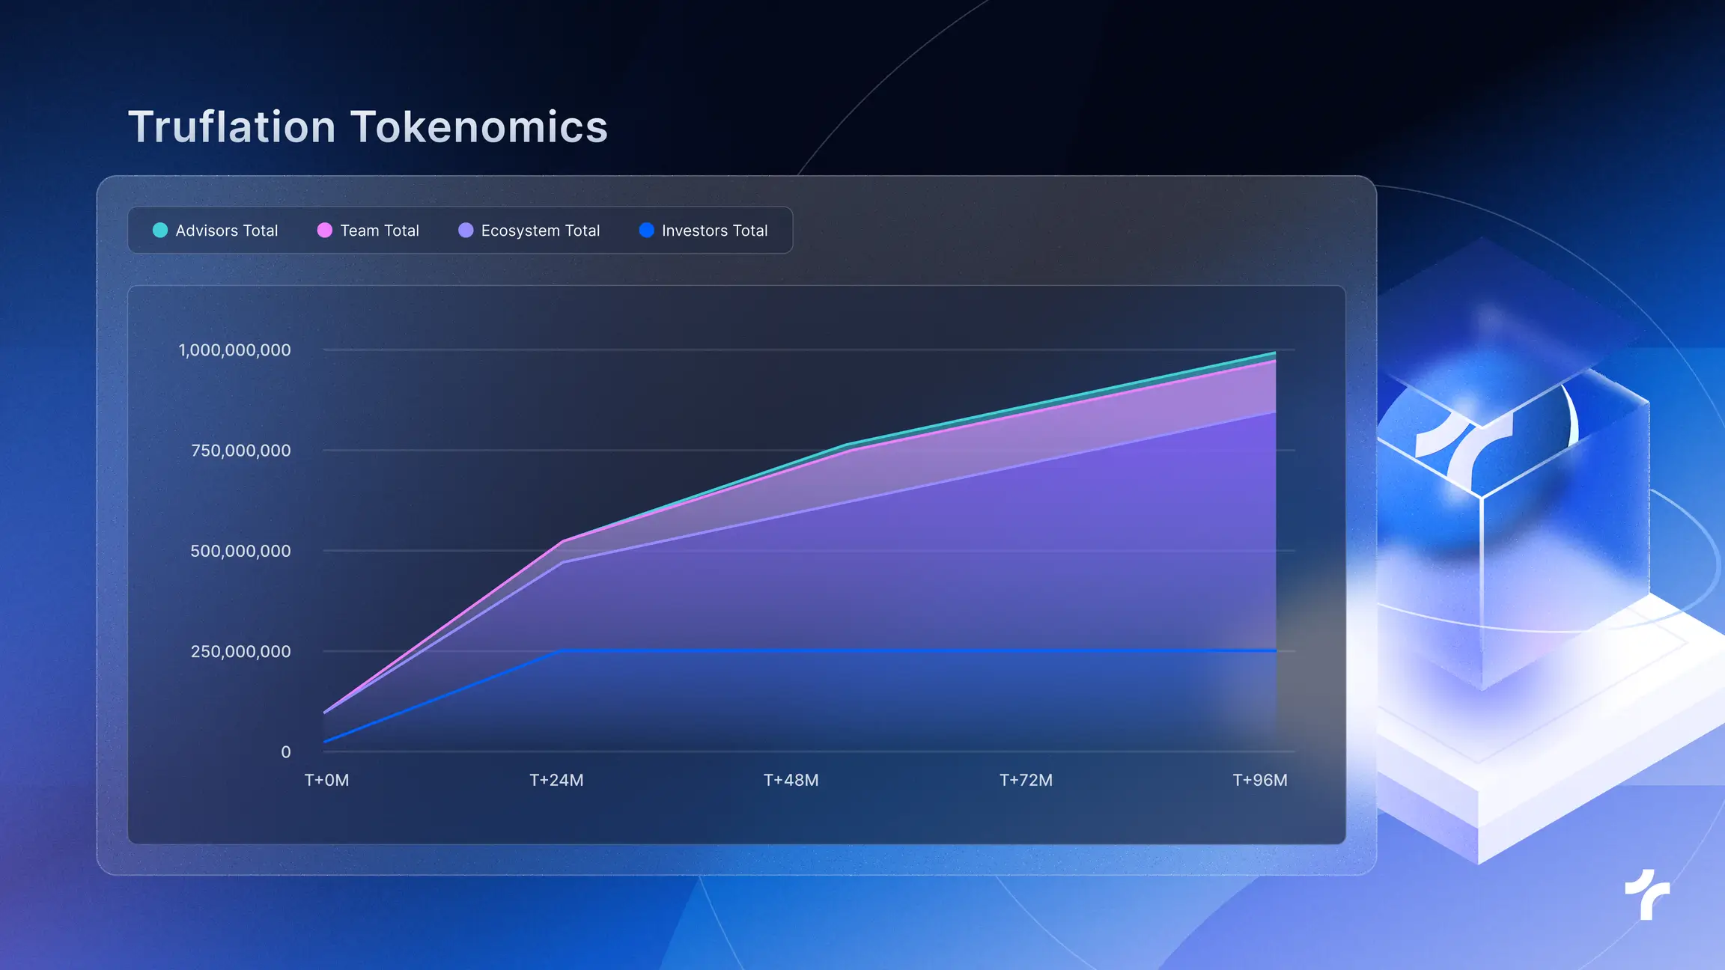
Task: Click the T+96M x-axis label
Action: coord(1261,780)
